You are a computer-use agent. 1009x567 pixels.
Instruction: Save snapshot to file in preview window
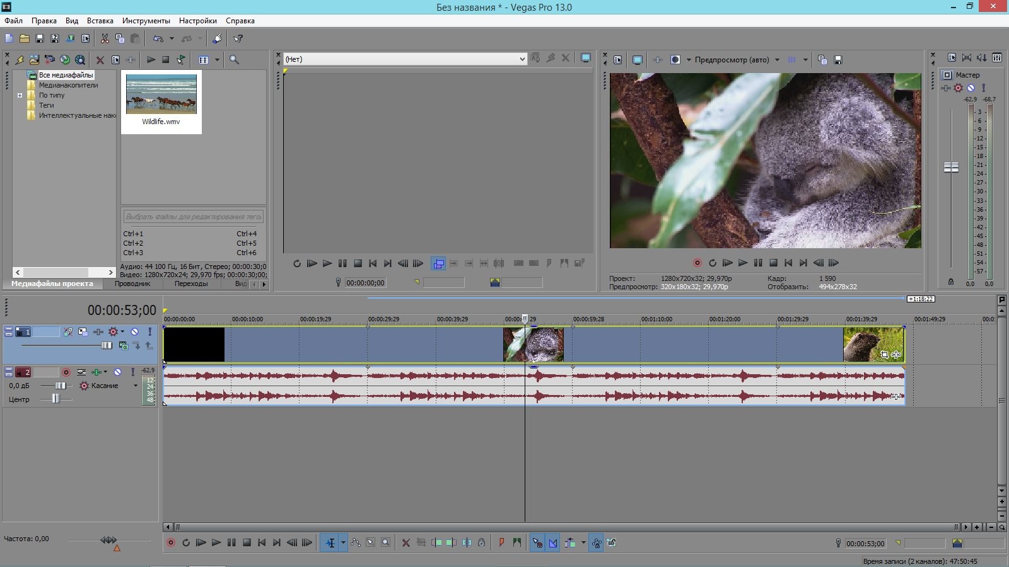point(838,60)
